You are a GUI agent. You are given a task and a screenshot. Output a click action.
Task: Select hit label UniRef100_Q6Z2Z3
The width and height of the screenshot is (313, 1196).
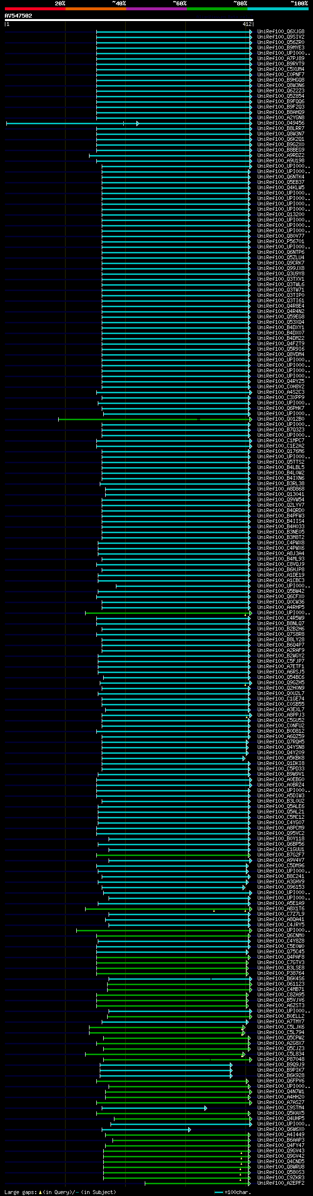281,91
